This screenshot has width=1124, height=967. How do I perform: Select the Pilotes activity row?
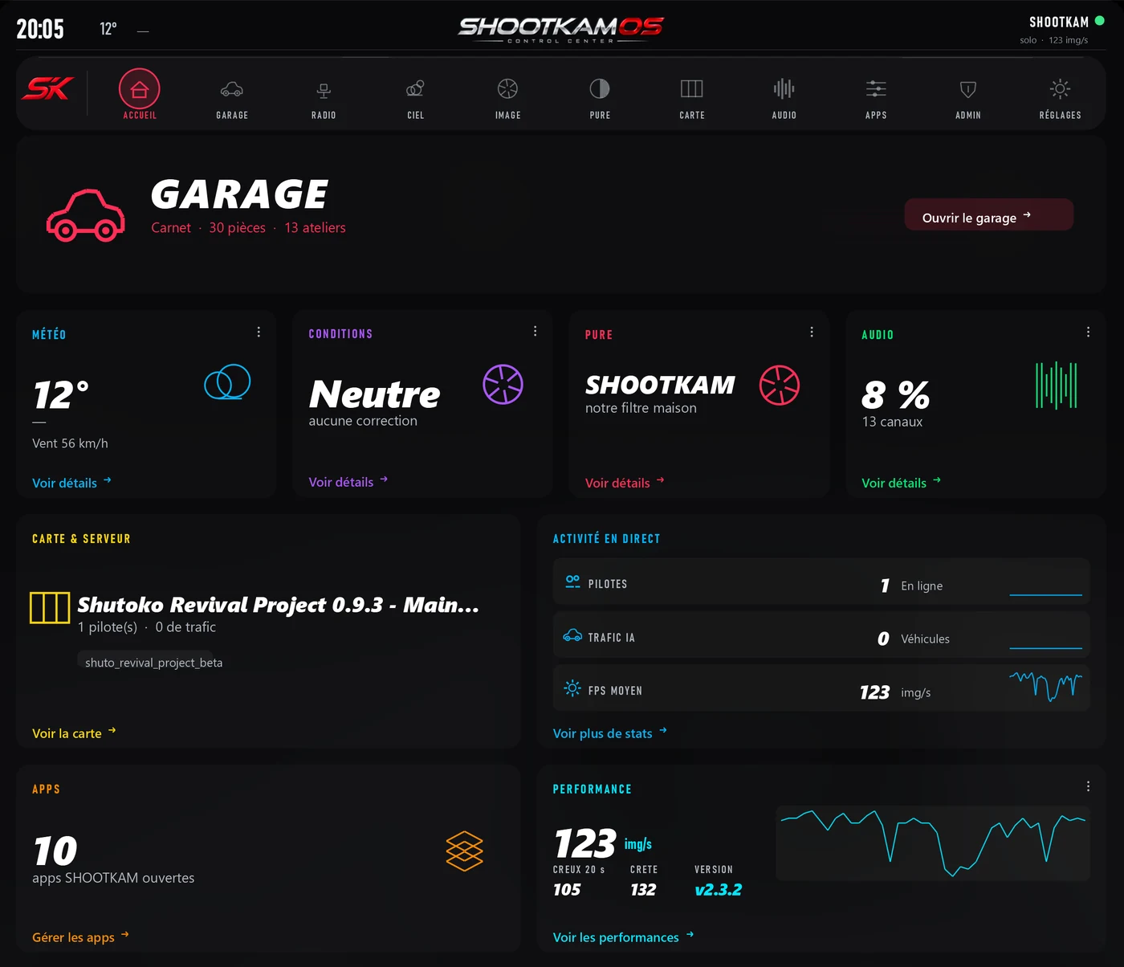click(x=821, y=581)
